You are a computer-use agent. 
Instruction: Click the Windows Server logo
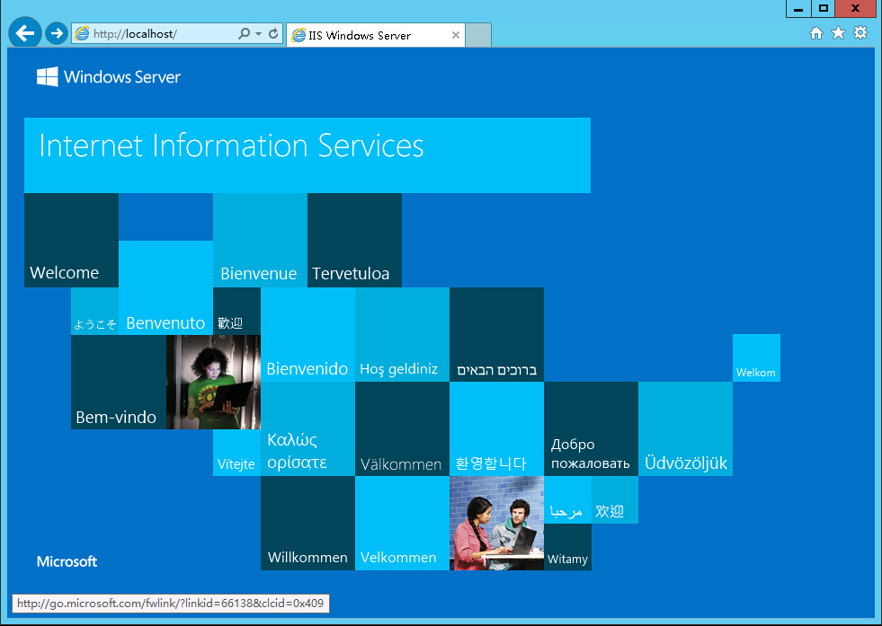pos(109,77)
